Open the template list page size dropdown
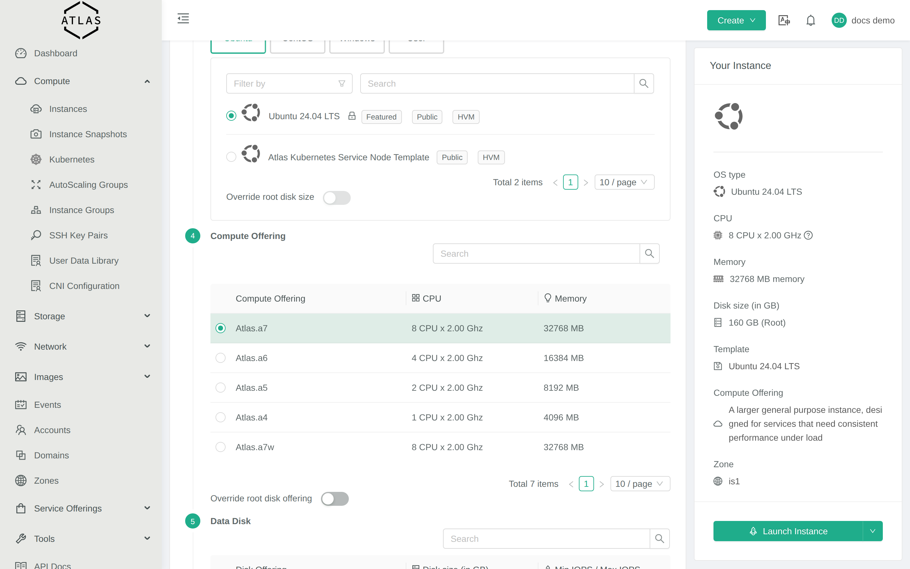This screenshot has height=569, width=910. 624,182
